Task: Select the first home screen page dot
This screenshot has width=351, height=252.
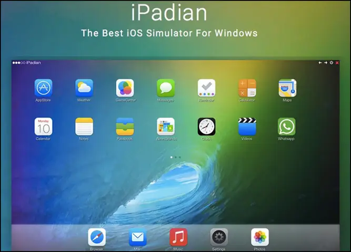Action: (x=172, y=157)
